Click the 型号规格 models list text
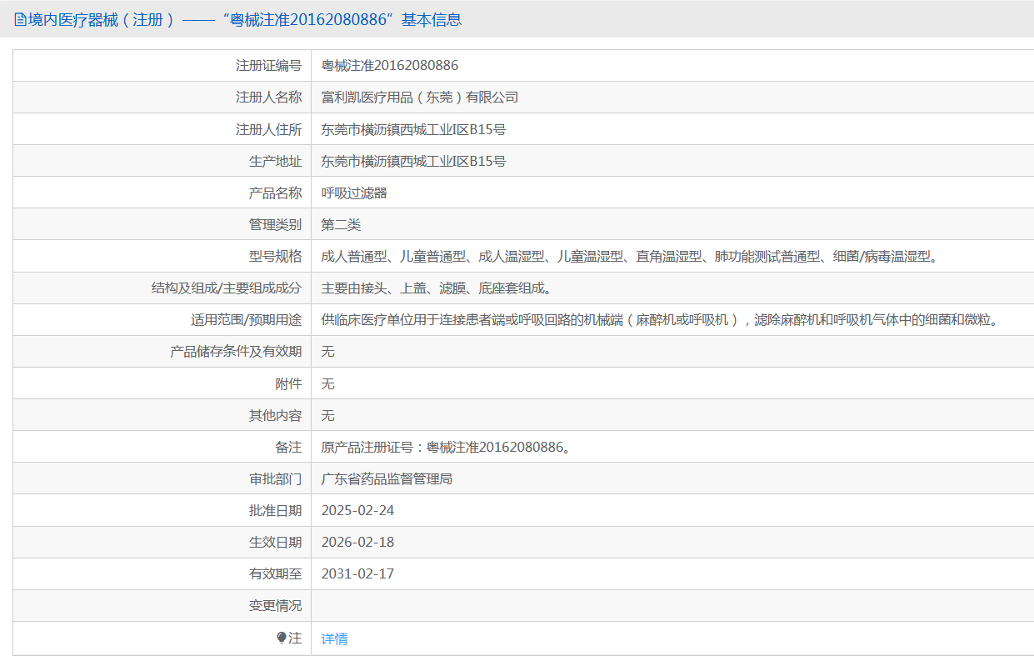The image size is (1034, 661). [x=632, y=257]
